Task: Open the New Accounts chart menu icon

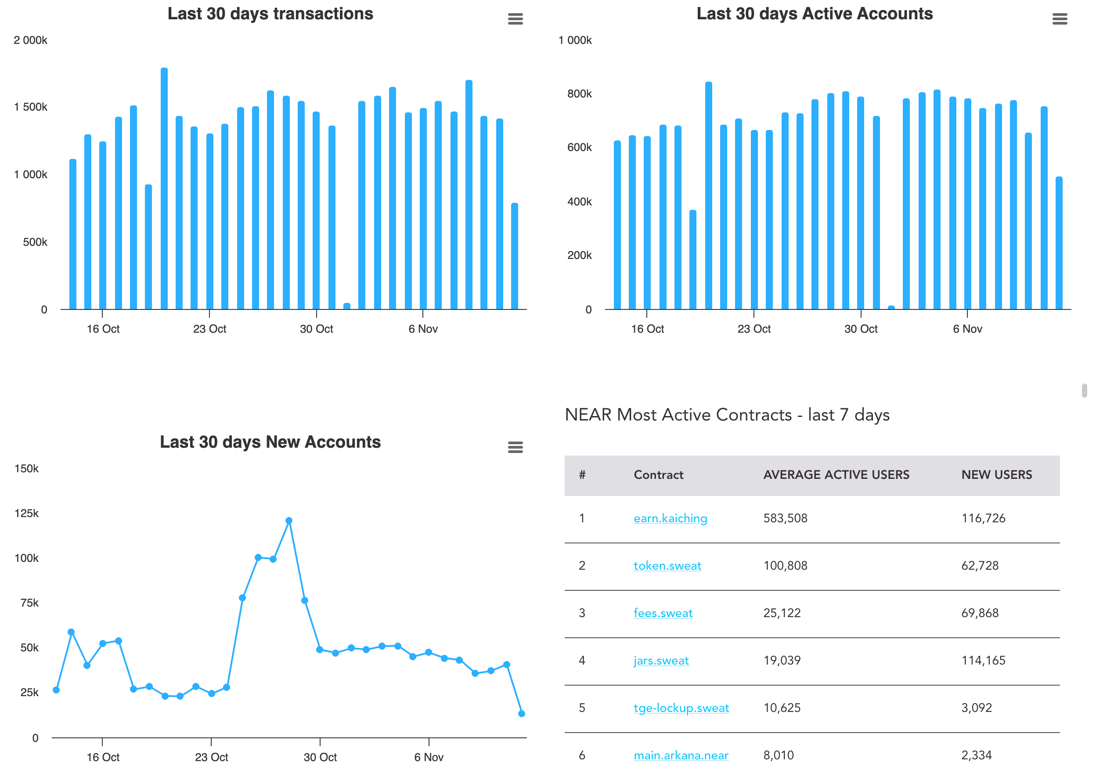Action: [x=515, y=447]
